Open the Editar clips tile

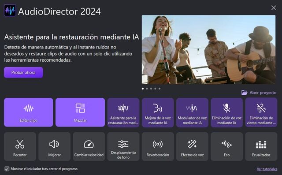(x=28, y=112)
